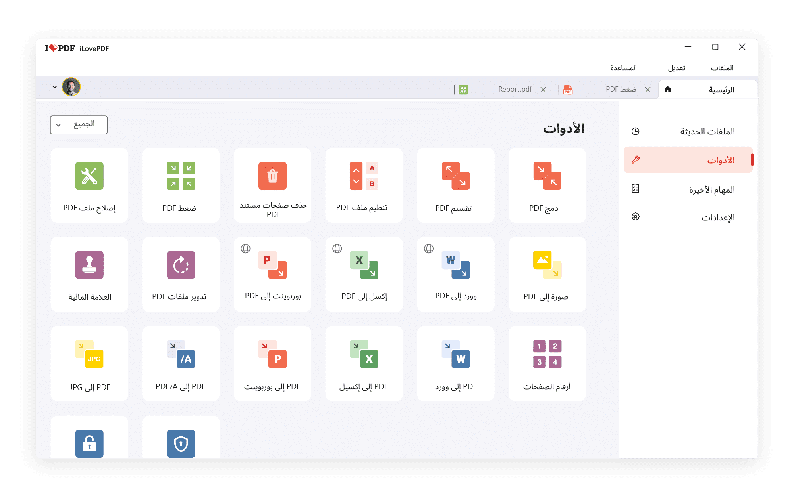Navigate to الملفات الحديثة section

coord(686,131)
